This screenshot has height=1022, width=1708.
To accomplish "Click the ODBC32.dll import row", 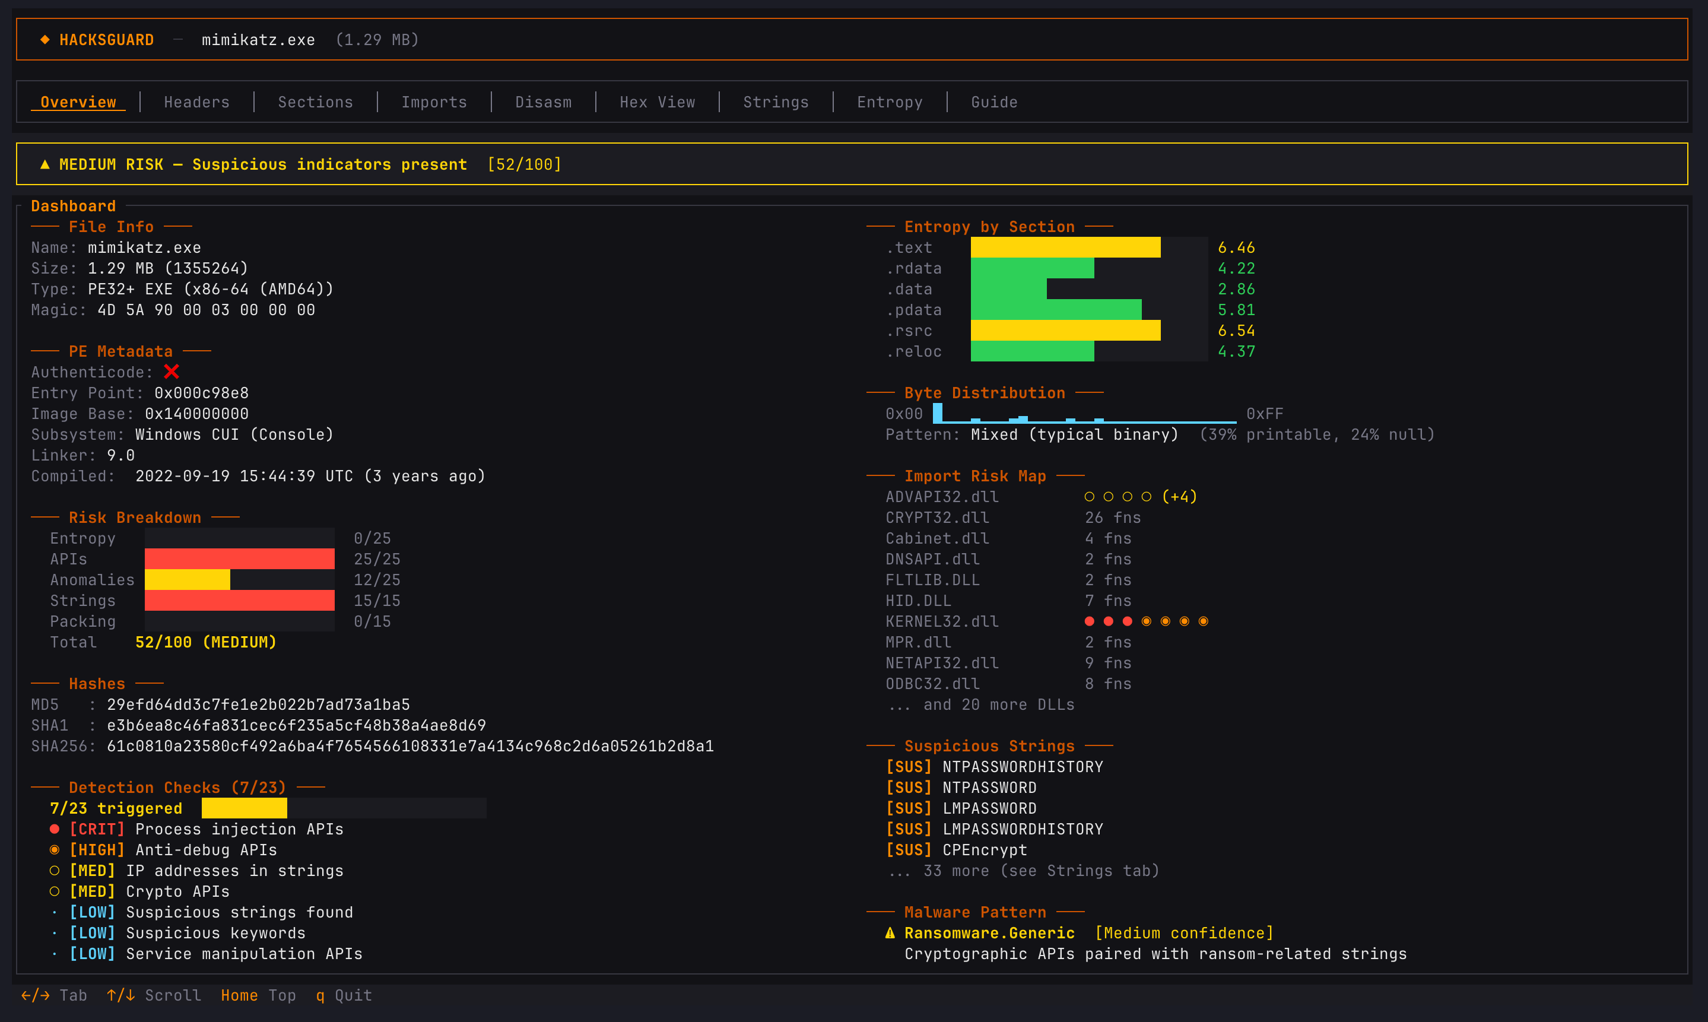I will click(1008, 683).
